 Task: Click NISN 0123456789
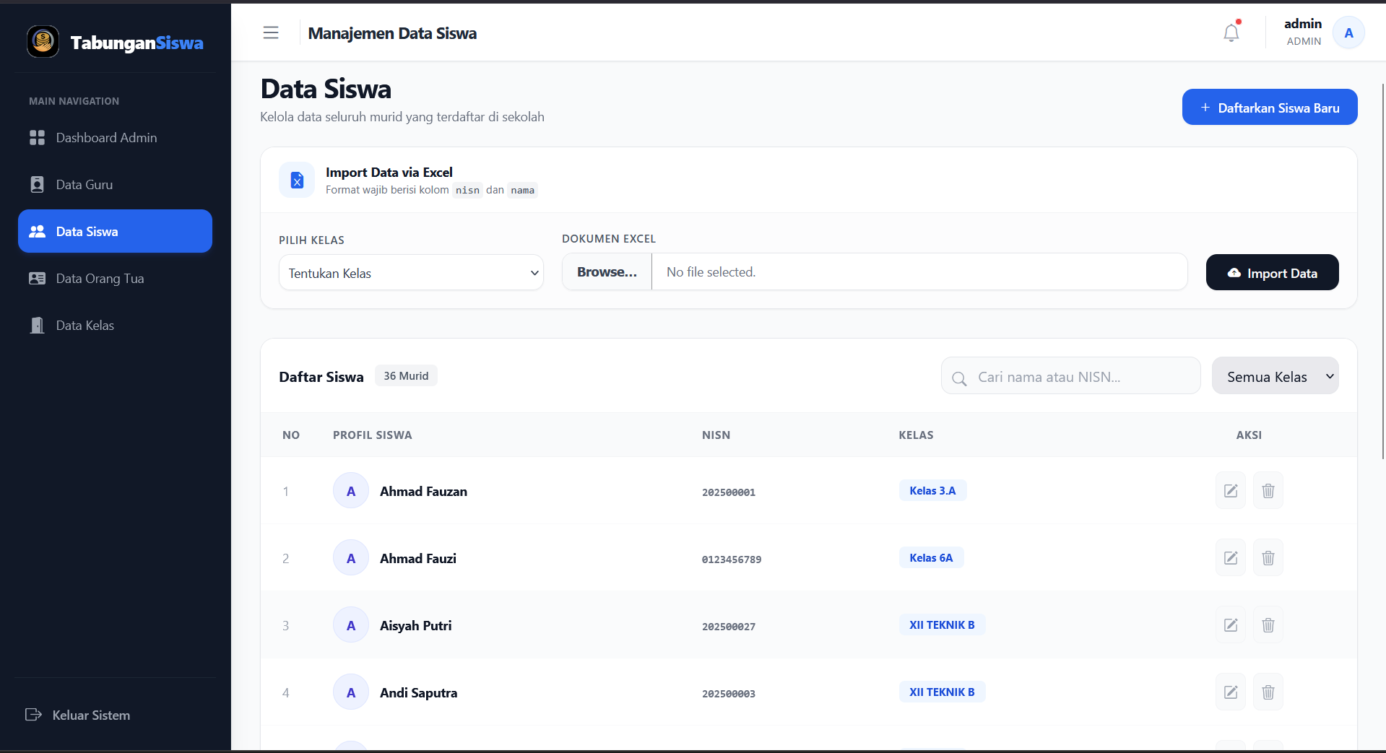(732, 560)
